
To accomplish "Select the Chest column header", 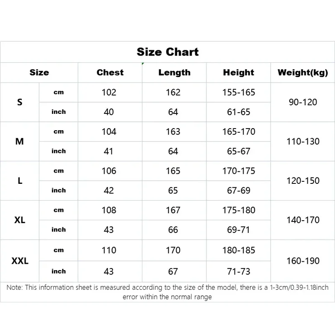I will click(110, 72).
